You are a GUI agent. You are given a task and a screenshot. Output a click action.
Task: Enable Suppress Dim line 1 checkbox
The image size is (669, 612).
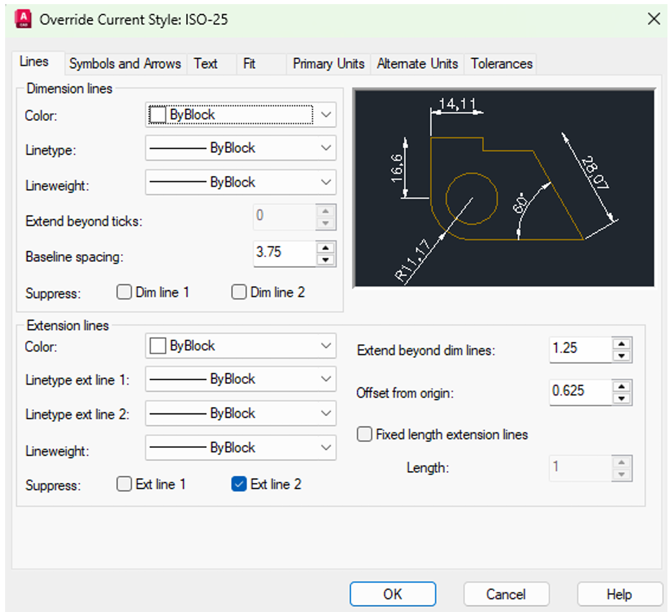[124, 292]
